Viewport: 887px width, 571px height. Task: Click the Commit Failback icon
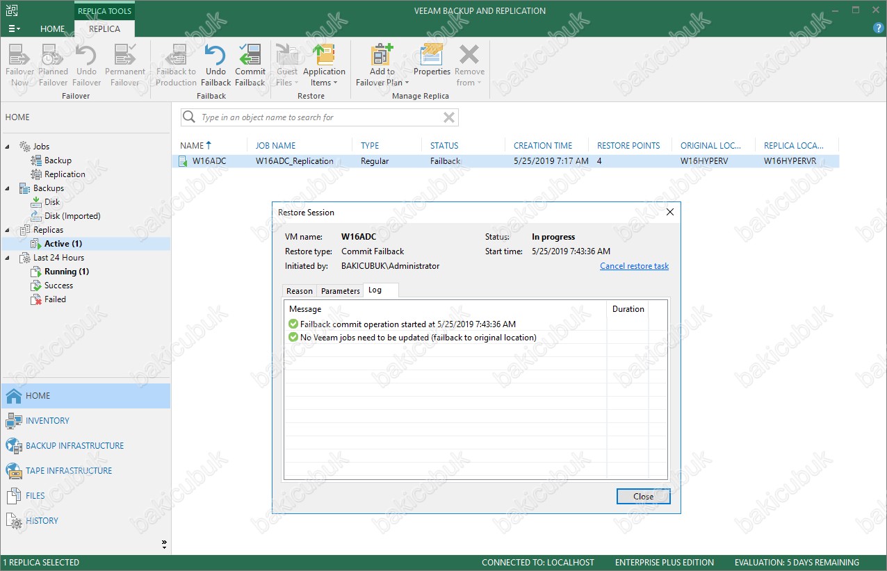pos(250,65)
